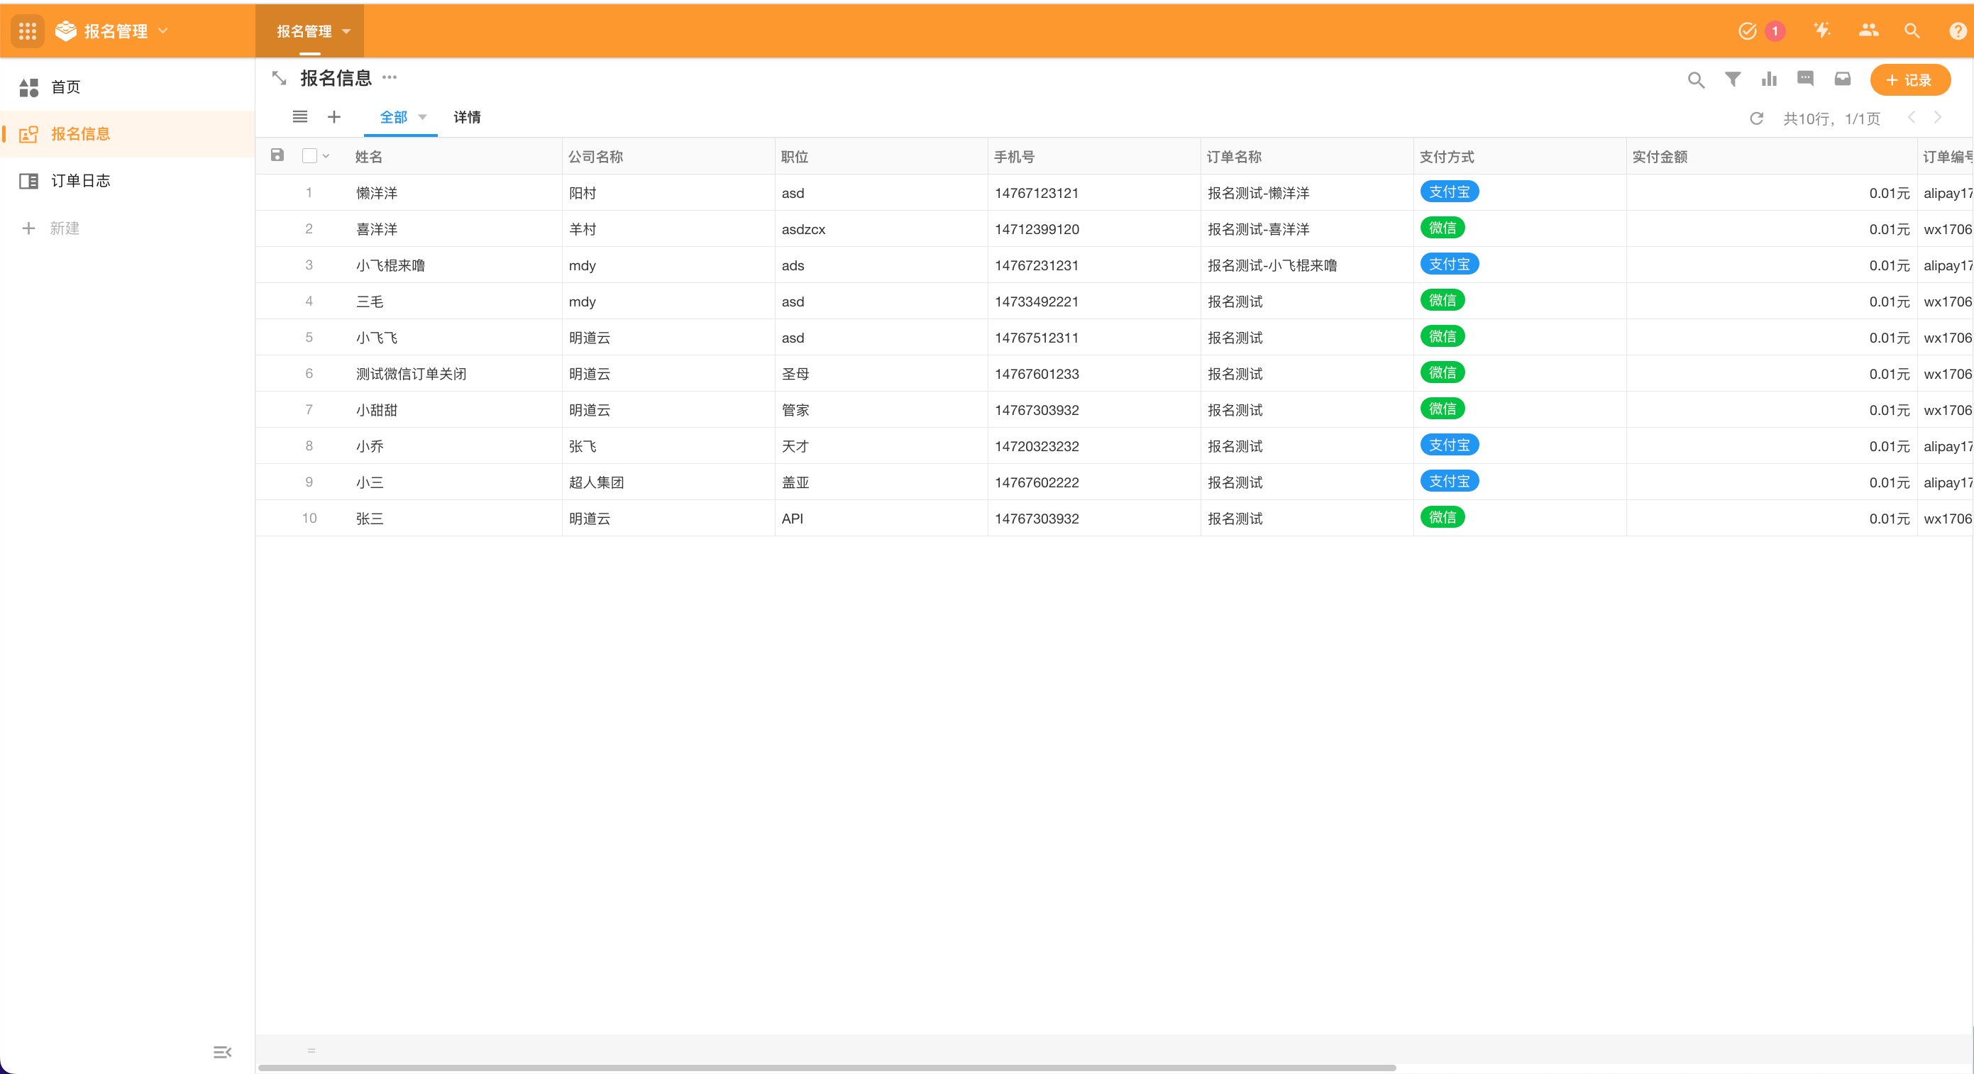
Task: Click the horizontal scrollbar at bottom
Action: [x=826, y=1067]
